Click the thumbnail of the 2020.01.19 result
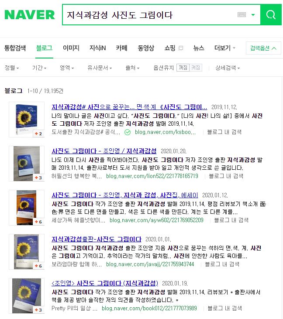The height and width of the screenshot is (319, 283). coord(27,296)
